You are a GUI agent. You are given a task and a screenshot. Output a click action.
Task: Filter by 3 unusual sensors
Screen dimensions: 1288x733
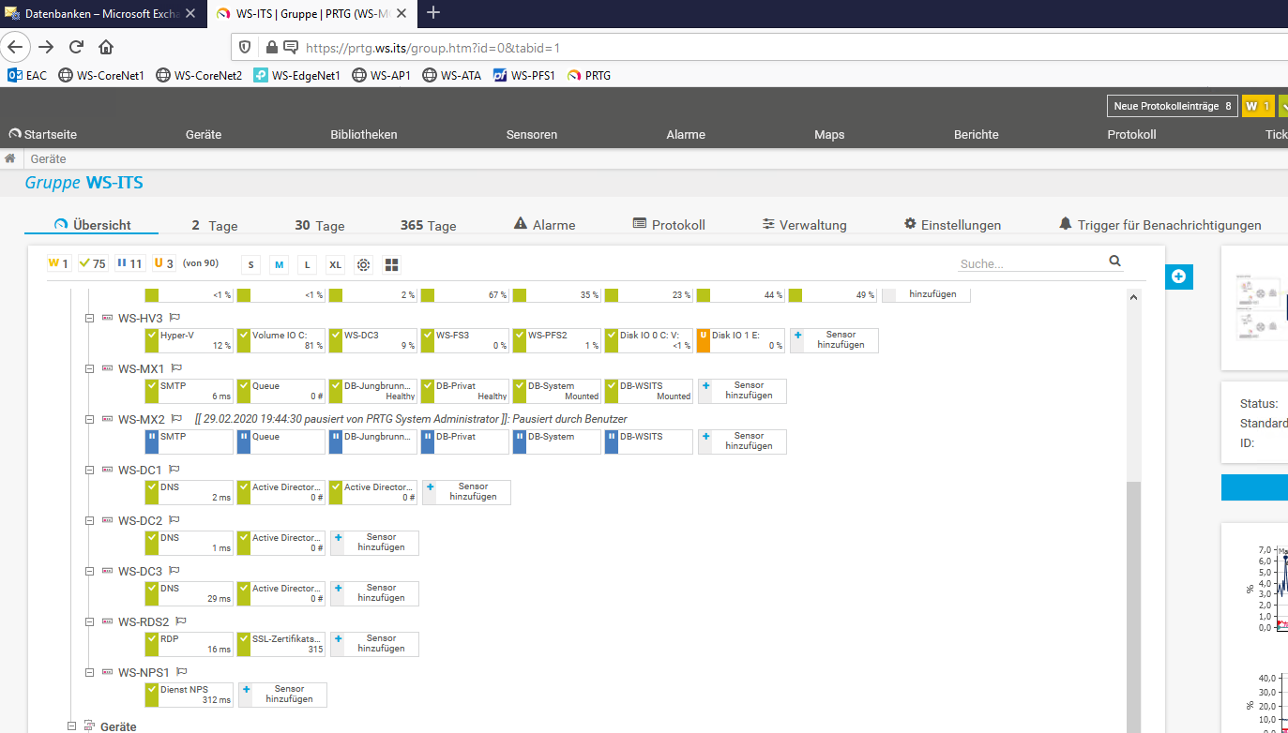tap(164, 263)
